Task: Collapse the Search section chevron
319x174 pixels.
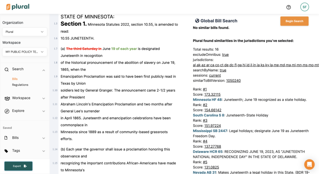Action: point(44,70)
